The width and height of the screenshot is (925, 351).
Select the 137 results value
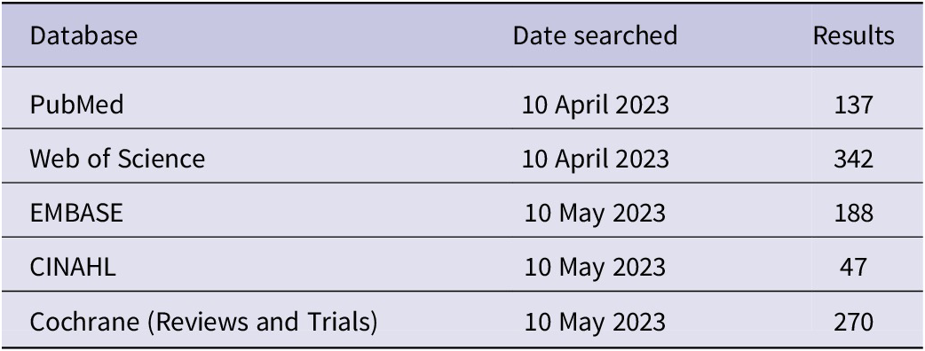tap(854, 105)
